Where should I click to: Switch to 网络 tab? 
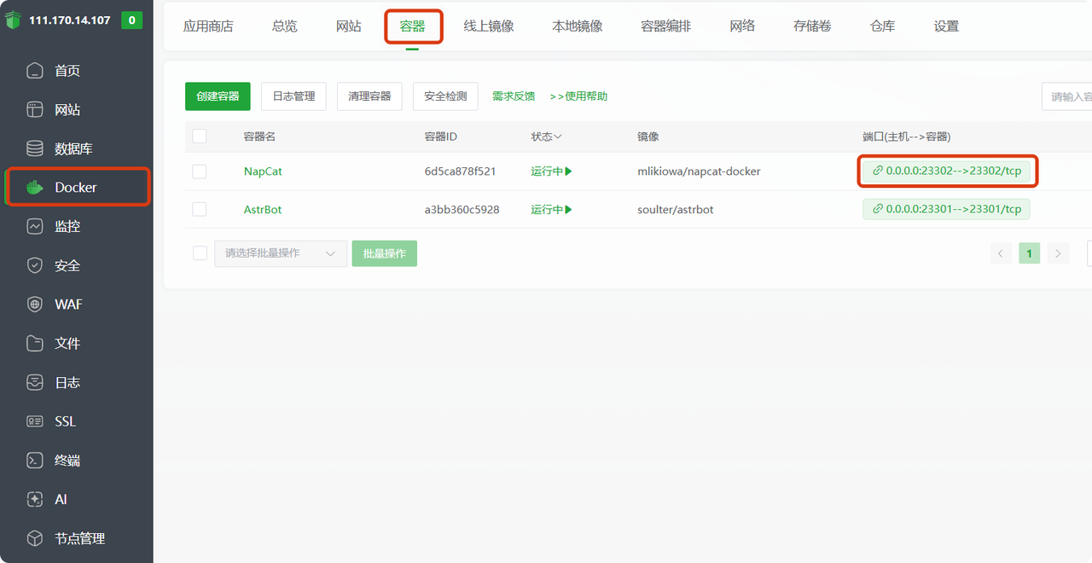click(742, 26)
